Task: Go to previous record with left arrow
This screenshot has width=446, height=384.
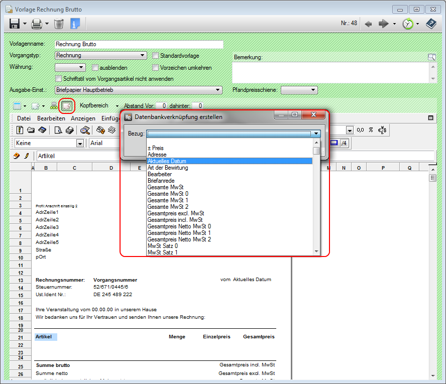Action: tap(368, 24)
